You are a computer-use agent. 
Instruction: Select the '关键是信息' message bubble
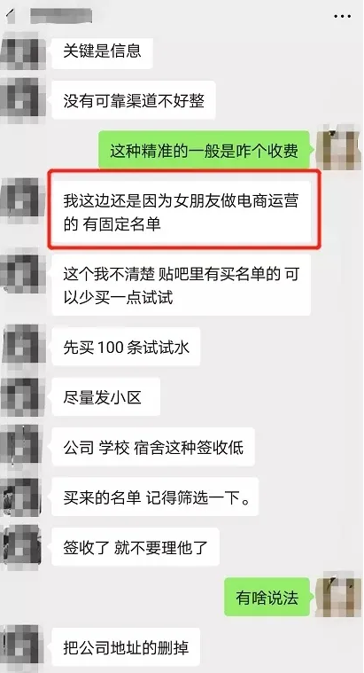click(x=102, y=51)
